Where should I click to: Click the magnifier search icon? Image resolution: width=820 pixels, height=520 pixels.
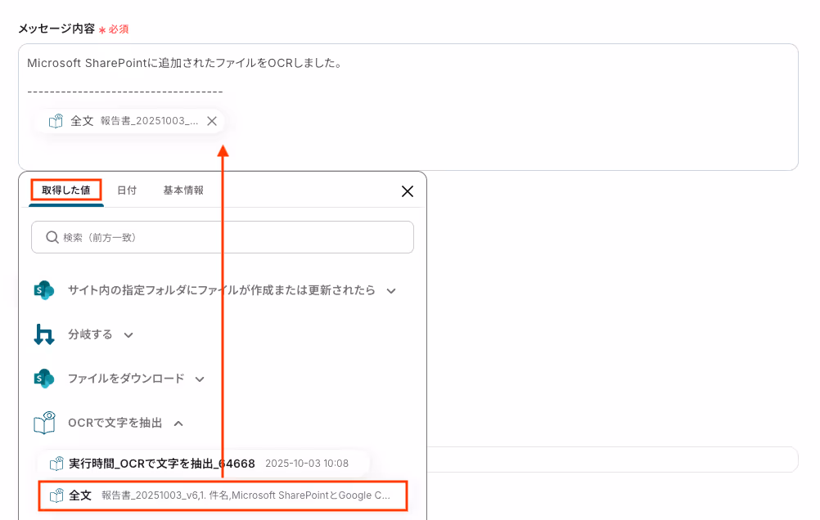pyautogui.click(x=52, y=237)
